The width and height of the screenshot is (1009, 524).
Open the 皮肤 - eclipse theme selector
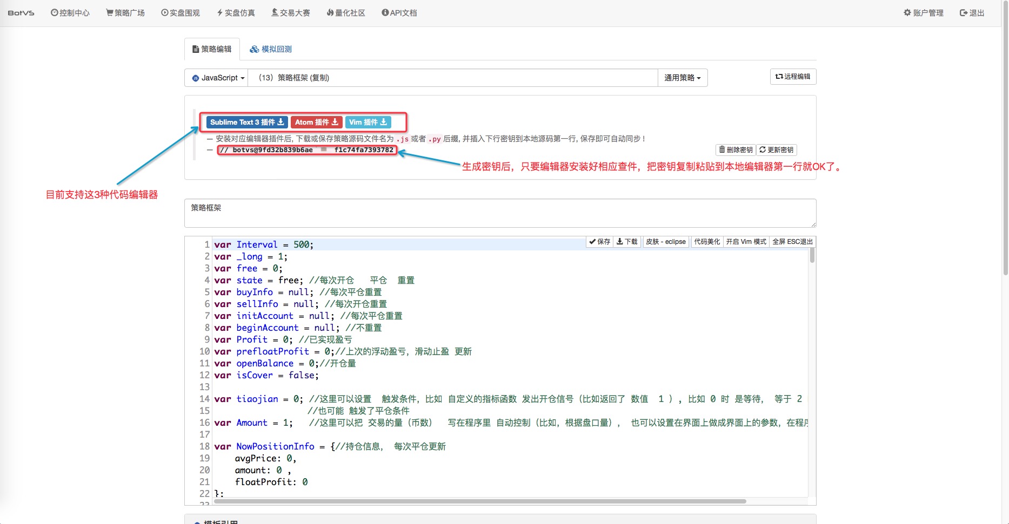(x=666, y=242)
